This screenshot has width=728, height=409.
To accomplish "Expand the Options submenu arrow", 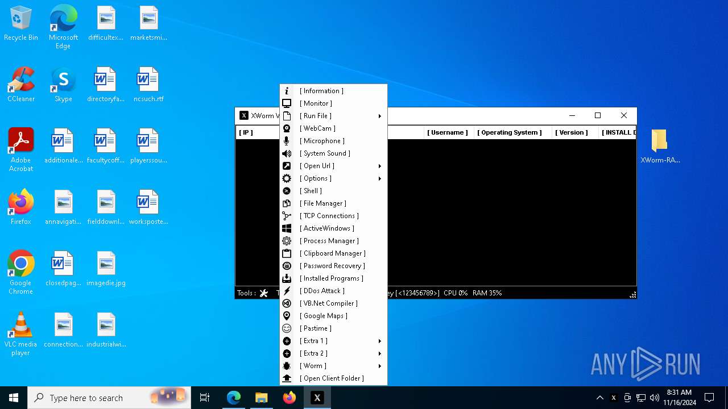I will pos(379,178).
